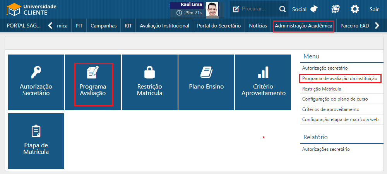
Task: Open the Restrição Matrícula padlock tile
Action: 149,82
